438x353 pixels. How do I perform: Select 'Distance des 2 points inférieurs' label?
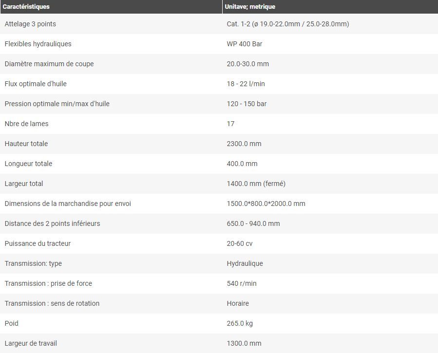coord(53,223)
